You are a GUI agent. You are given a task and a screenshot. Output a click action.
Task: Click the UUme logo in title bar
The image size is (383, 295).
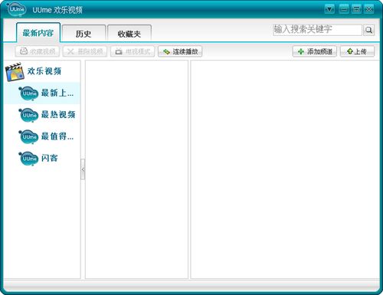(x=17, y=9)
